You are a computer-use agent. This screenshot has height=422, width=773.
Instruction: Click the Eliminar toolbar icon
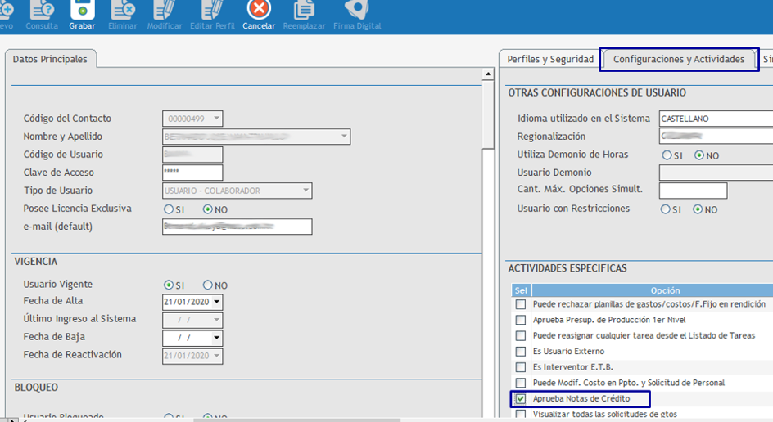pyautogui.click(x=123, y=11)
